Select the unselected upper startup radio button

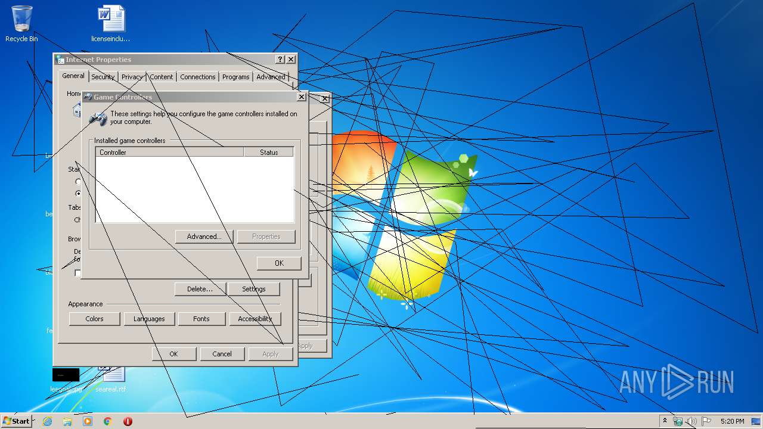tap(78, 182)
